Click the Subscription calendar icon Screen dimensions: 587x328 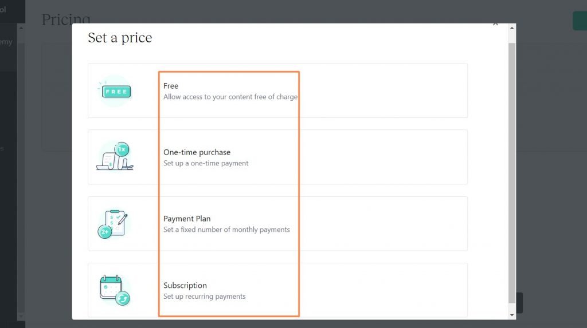click(x=115, y=290)
